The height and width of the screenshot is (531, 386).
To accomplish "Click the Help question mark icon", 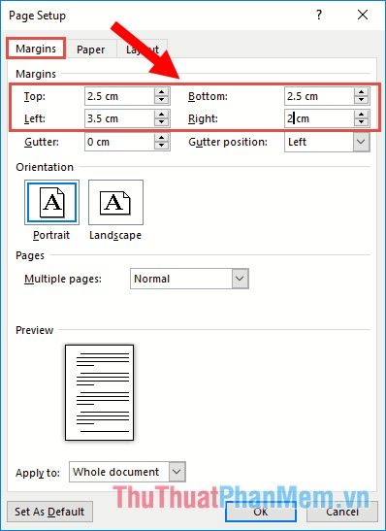I will click(x=319, y=15).
